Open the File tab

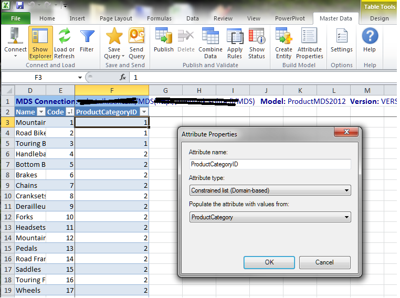click(x=16, y=18)
